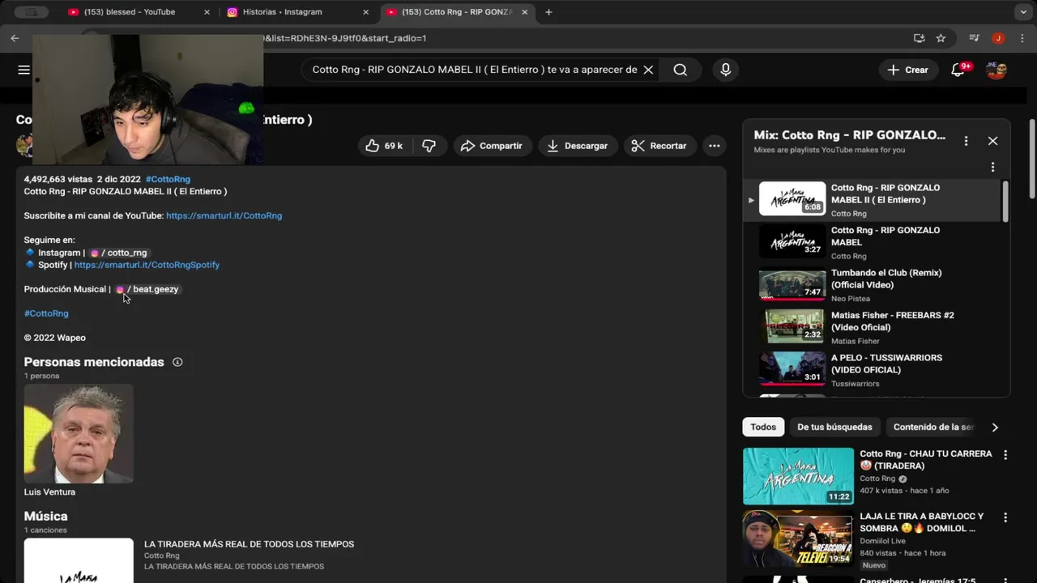Open the YouTube hamburger guide menu
The image size is (1037, 583).
point(23,70)
